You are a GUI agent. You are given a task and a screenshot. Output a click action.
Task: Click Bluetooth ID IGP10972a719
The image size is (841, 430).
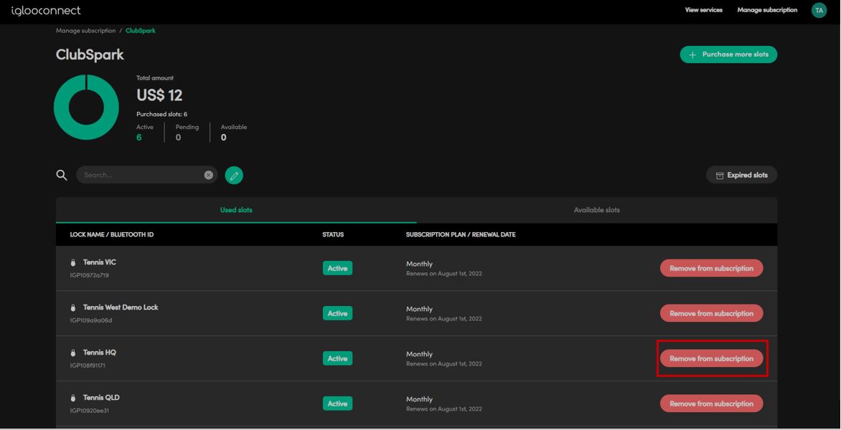[x=90, y=275]
